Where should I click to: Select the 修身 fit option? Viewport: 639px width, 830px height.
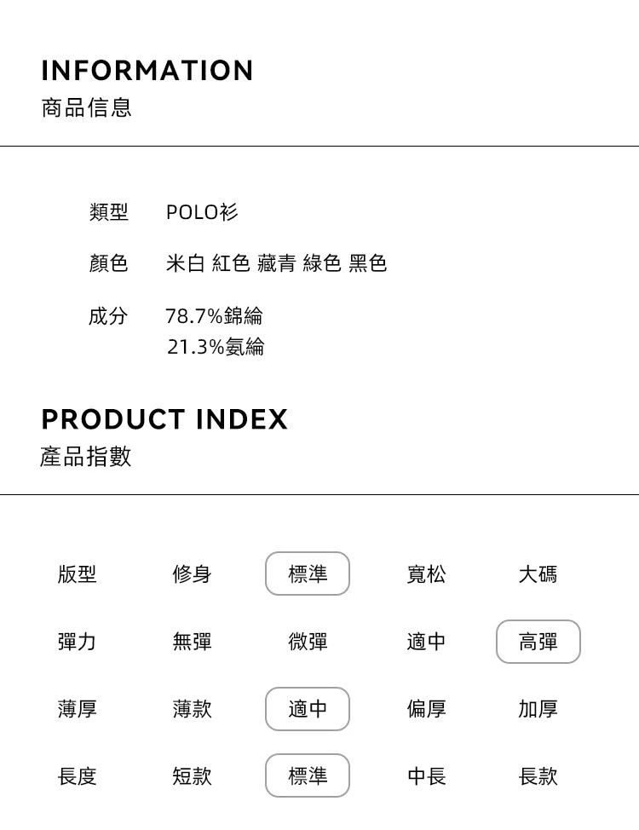192,574
